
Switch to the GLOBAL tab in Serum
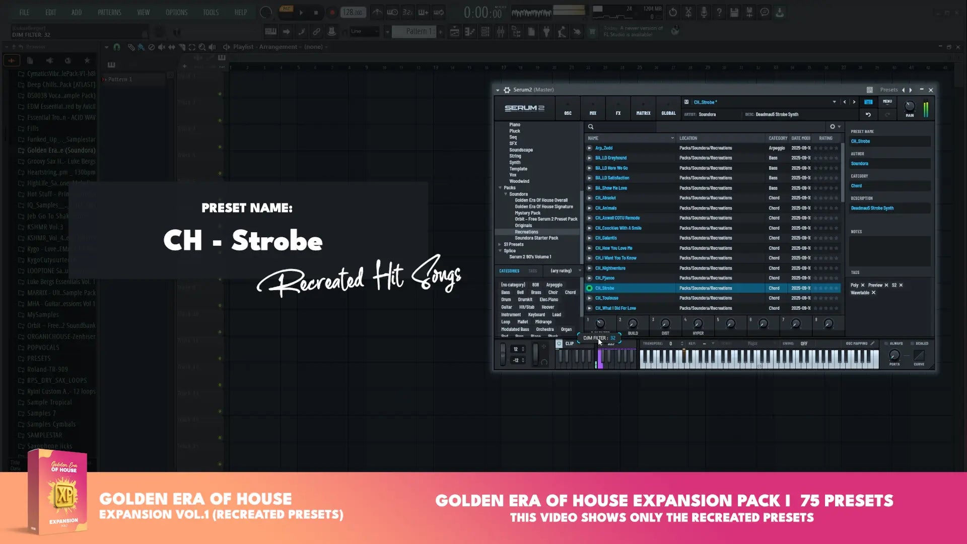point(668,109)
